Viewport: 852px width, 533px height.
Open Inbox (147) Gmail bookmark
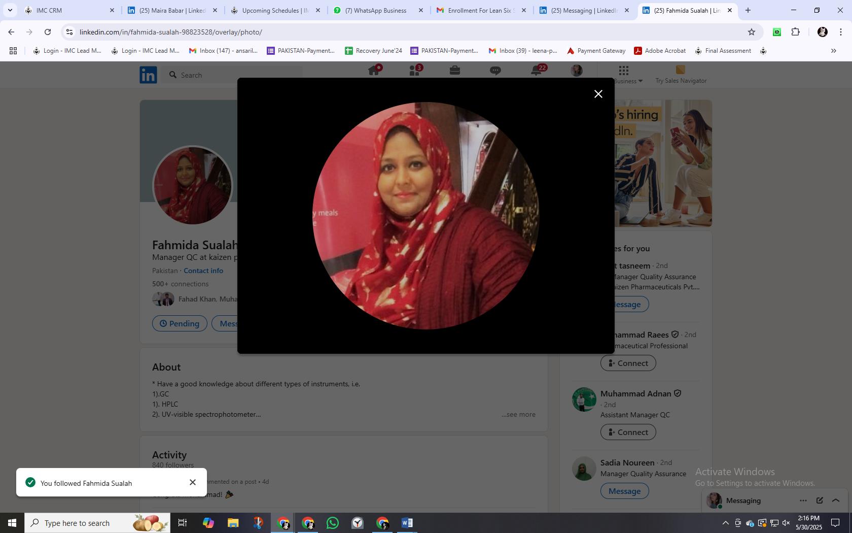tap(223, 51)
